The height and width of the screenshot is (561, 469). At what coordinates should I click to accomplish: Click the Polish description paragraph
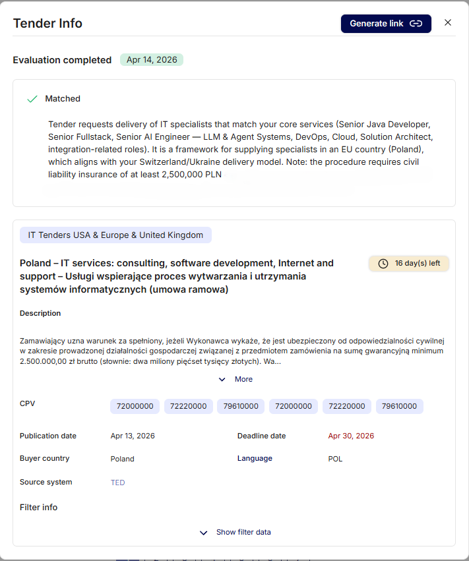pos(232,351)
